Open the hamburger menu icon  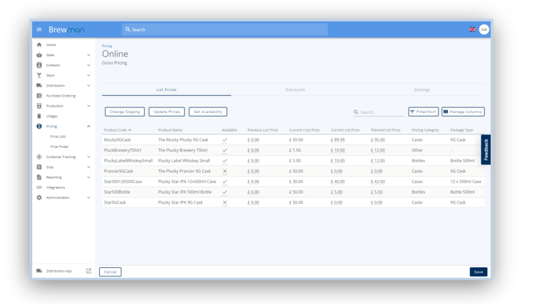(39, 30)
